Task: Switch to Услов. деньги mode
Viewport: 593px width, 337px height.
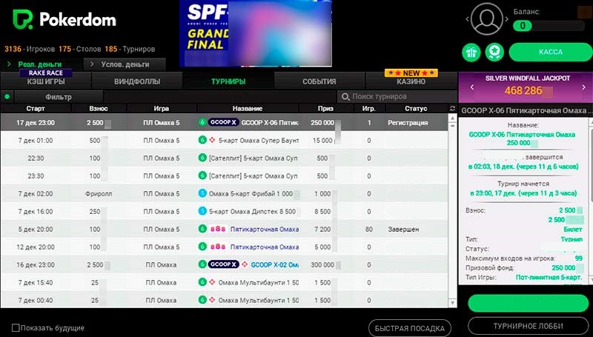Action: [x=125, y=64]
